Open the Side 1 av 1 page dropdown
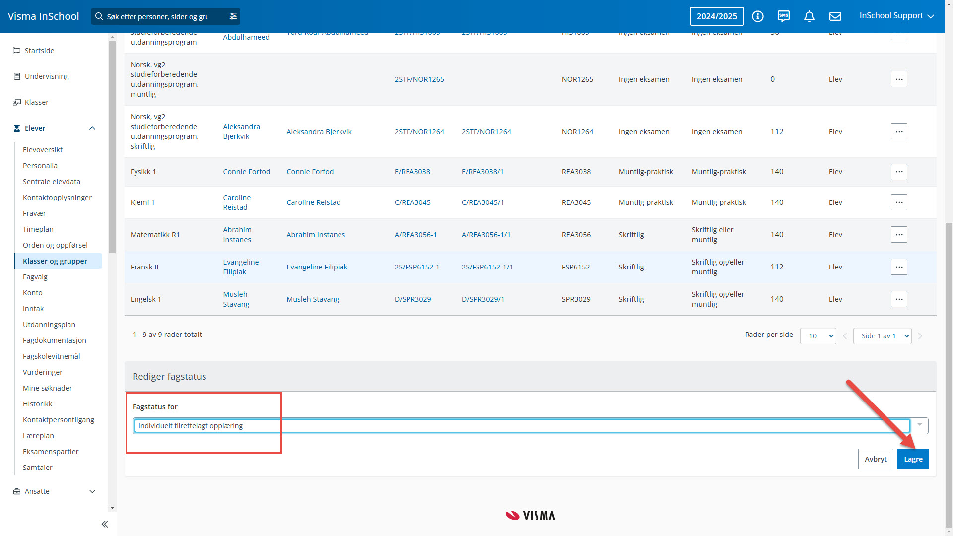 pyautogui.click(x=882, y=336)
